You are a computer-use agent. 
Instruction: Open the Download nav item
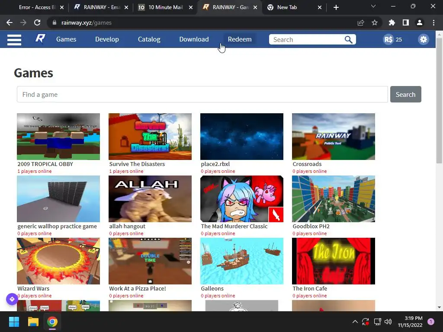click(194, 39)
